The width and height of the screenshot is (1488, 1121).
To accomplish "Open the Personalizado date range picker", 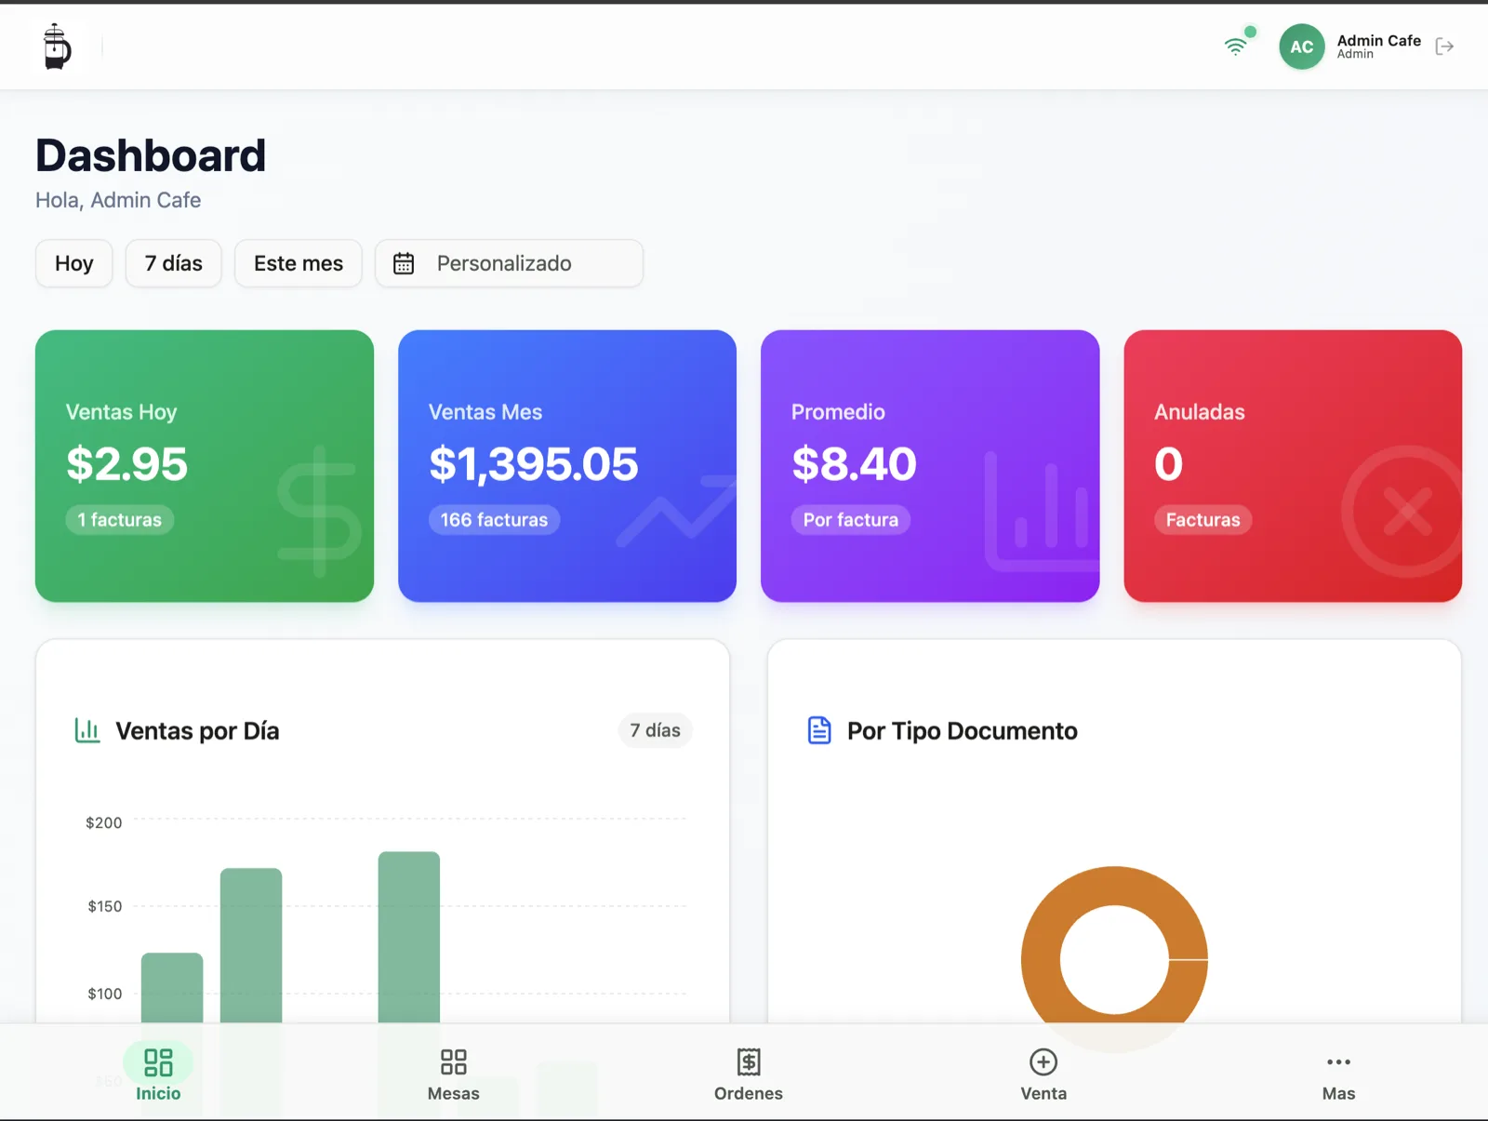I will [509, 263].
